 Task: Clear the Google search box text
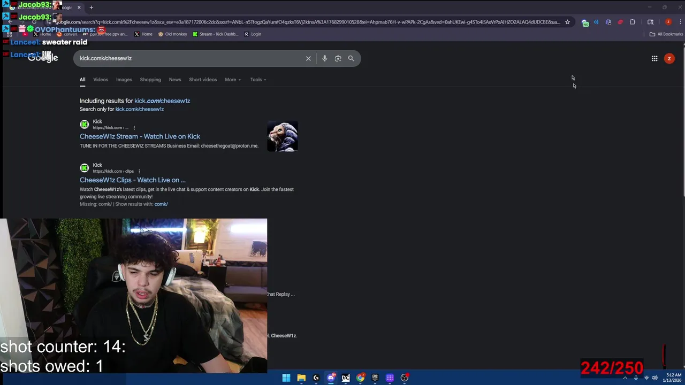click(308, 58)
